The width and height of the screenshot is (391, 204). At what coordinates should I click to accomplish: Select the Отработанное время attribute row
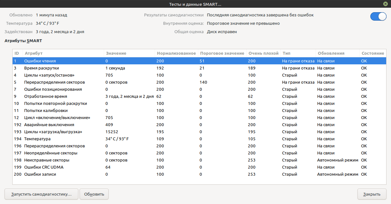[44, 96]
